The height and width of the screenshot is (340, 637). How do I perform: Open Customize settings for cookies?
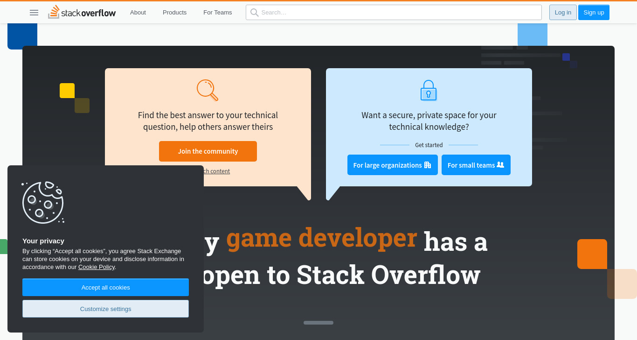point(105,309)
